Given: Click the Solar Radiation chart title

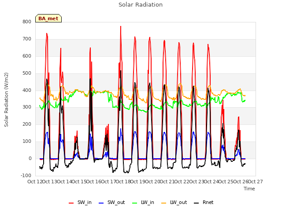Looking at the screenshot, I should [x=141, y=5].
